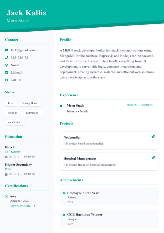
Task: Open the GitHub profile link text
Action: pos(16,80)
